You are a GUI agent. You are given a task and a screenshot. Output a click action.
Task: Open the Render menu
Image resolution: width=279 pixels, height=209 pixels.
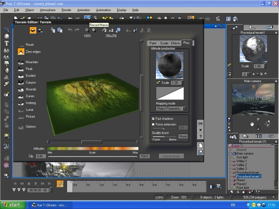pyautogui.click(x=66, y=10)
